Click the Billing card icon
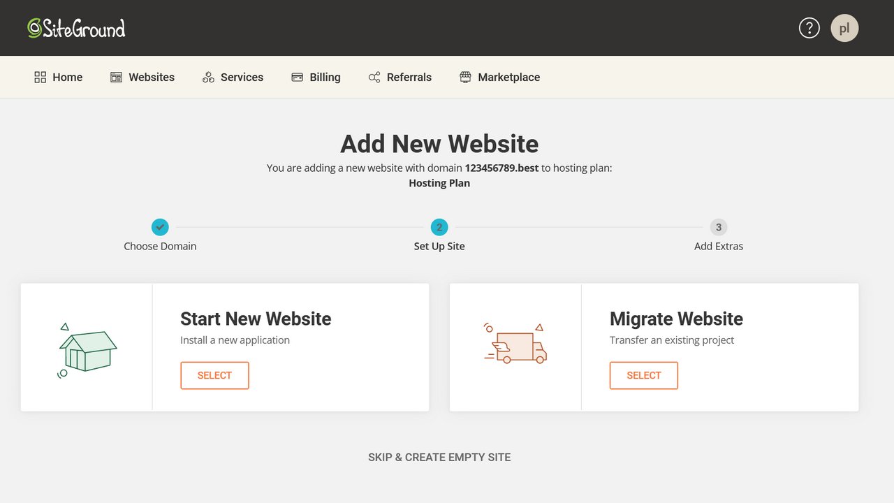This screenshot has width=894, height=503. pyautogui.click(x=298, y=78)
